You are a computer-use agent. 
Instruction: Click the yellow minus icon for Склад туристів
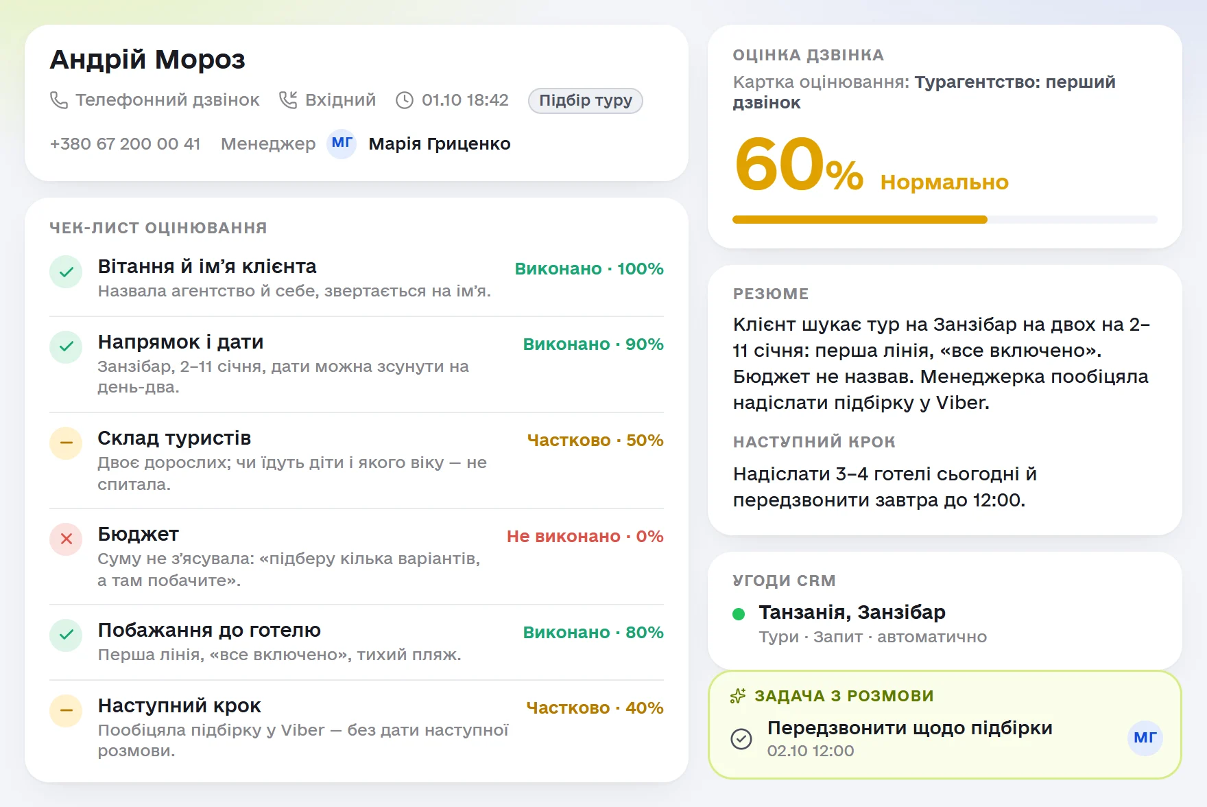tap(66, 443)
